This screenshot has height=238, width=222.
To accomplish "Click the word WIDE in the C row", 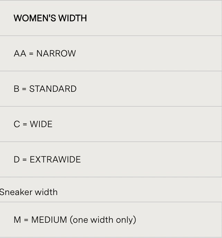I will 41,124.
